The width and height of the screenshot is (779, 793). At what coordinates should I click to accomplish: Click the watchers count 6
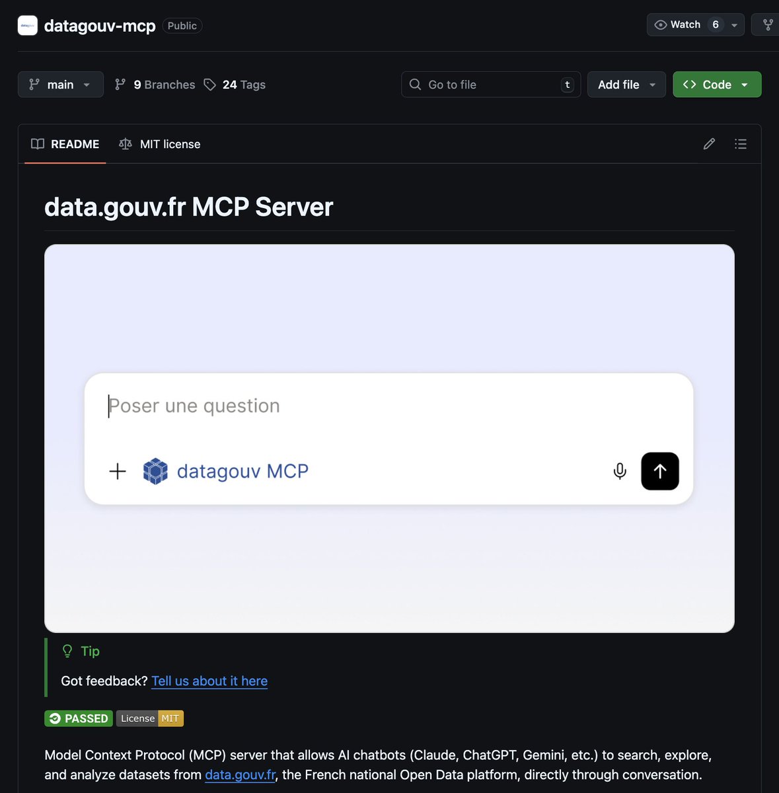pos(716,24)
